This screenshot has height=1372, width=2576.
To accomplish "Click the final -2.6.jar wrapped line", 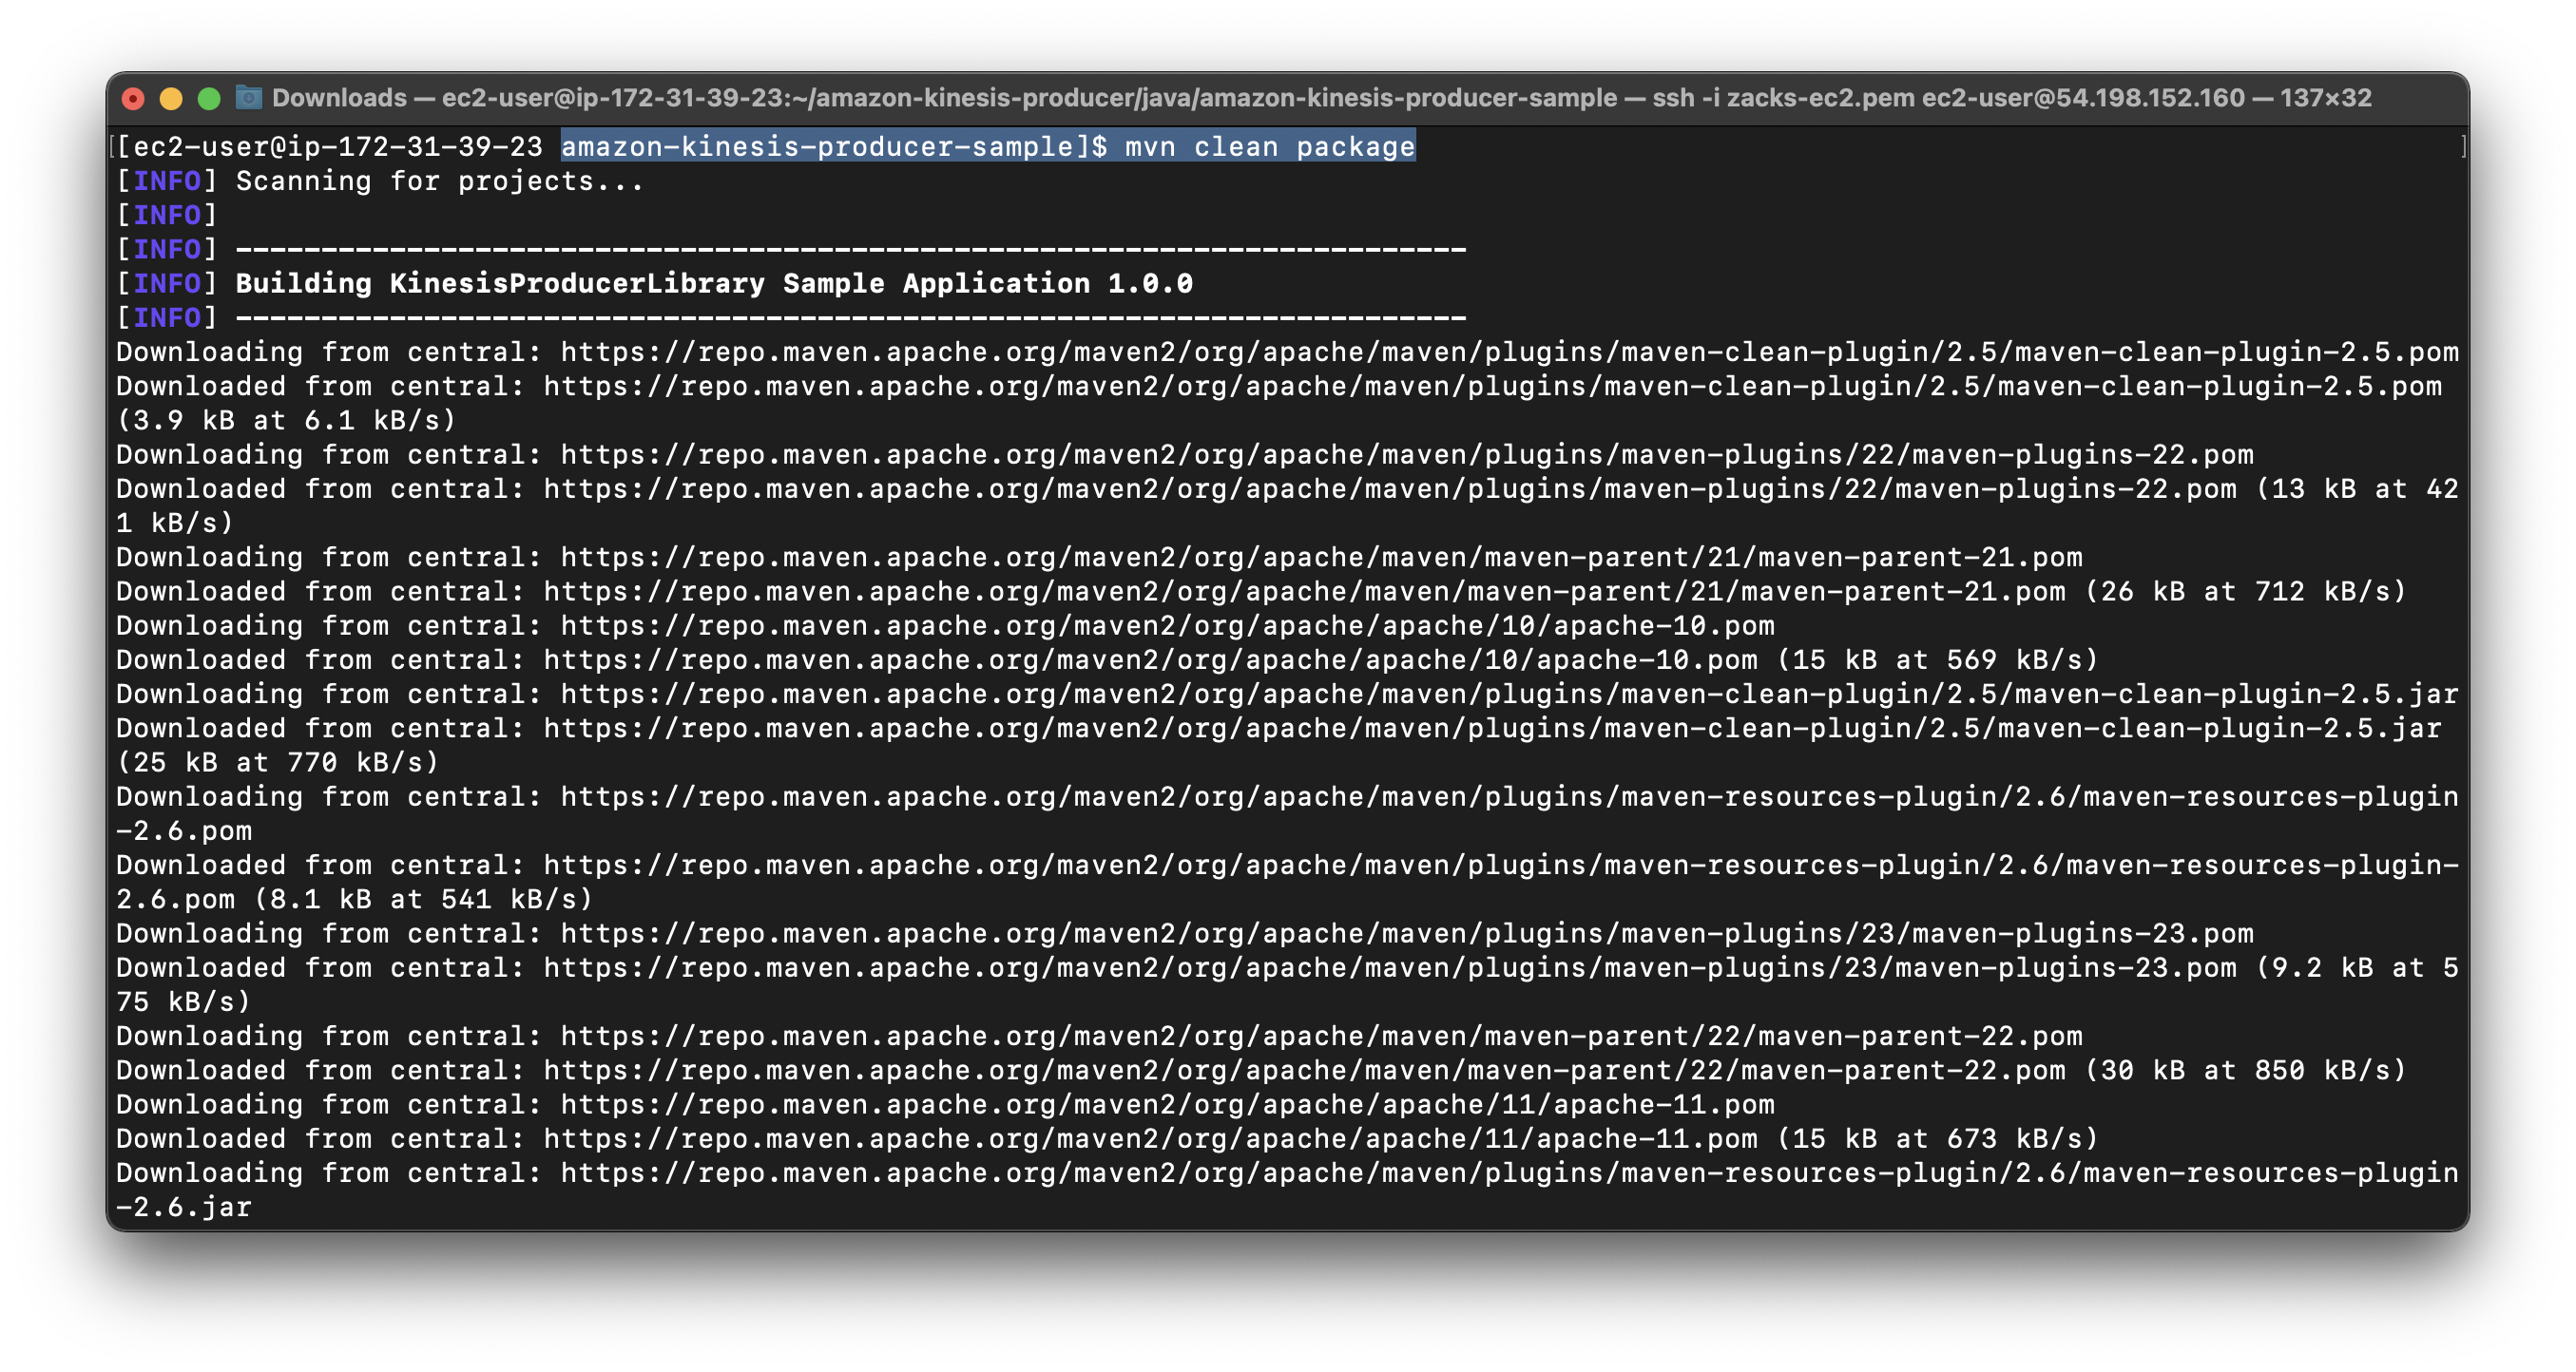I will click(x=184, y=1207).
